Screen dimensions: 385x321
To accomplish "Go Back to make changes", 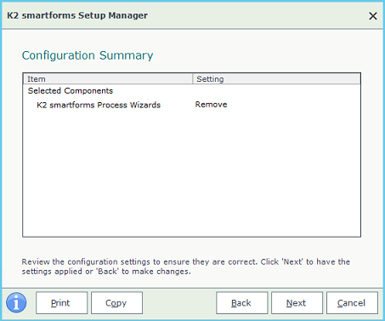I will pyautogui.click(x=241, y=303).
